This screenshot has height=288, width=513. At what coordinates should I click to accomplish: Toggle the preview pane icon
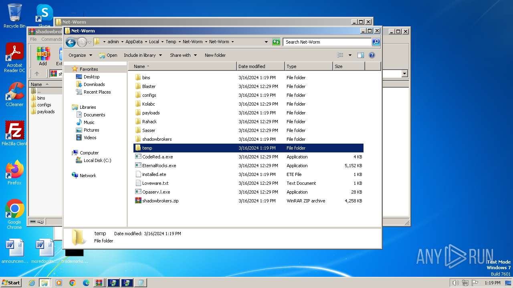pyautogui.click(x=360, y=55)
